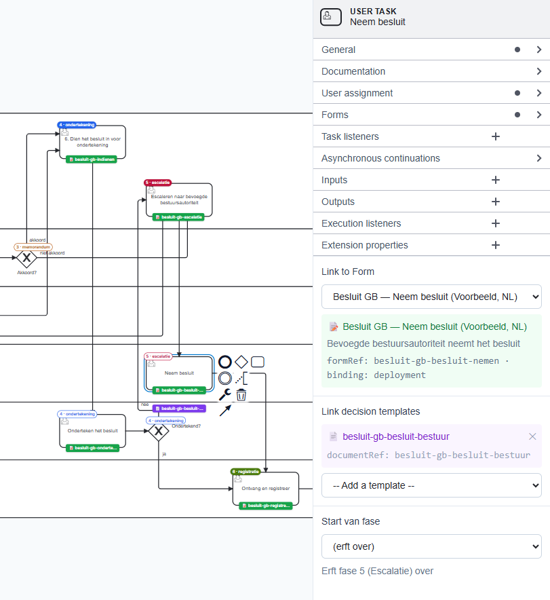Expand the Forms section

tap(431, 115)
